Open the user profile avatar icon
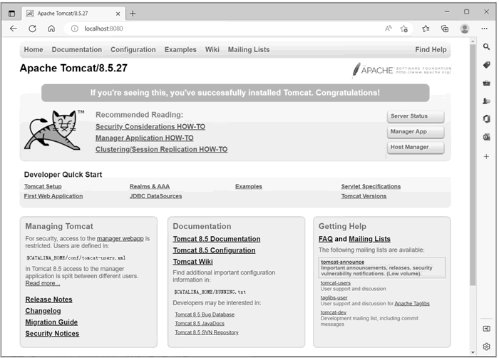The width and height of the screenshot is (499, 358). click(465, 29)
